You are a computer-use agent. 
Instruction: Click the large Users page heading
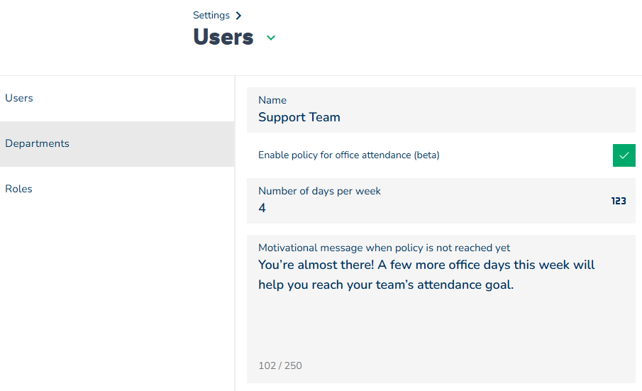coord(223,37)
